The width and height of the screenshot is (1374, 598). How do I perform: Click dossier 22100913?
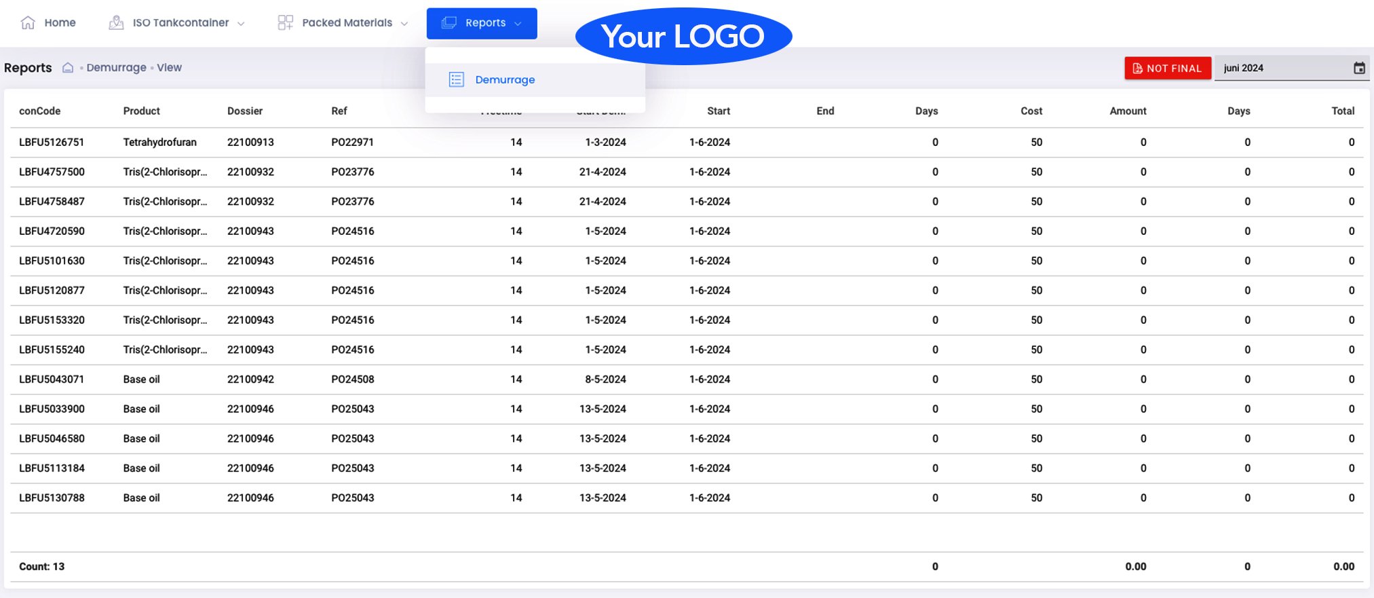click(250, 142)
